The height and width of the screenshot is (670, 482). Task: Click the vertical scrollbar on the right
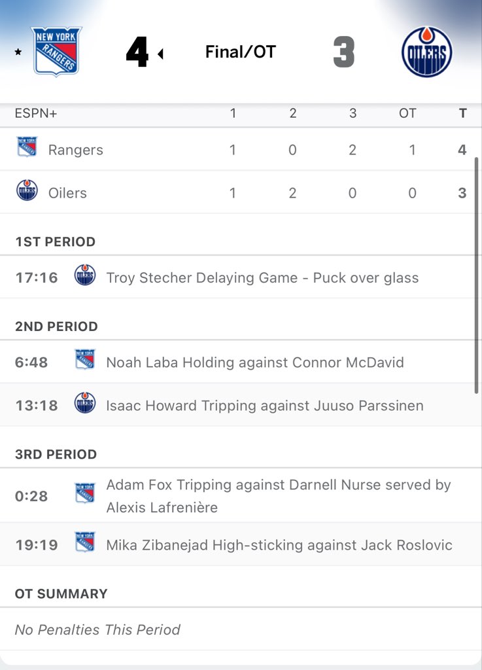click(477, 275)
